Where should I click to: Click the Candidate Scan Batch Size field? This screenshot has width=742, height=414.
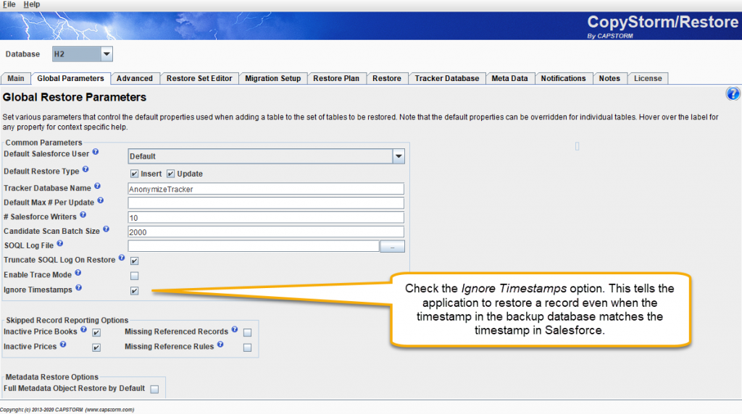click(x=266, y=232)
